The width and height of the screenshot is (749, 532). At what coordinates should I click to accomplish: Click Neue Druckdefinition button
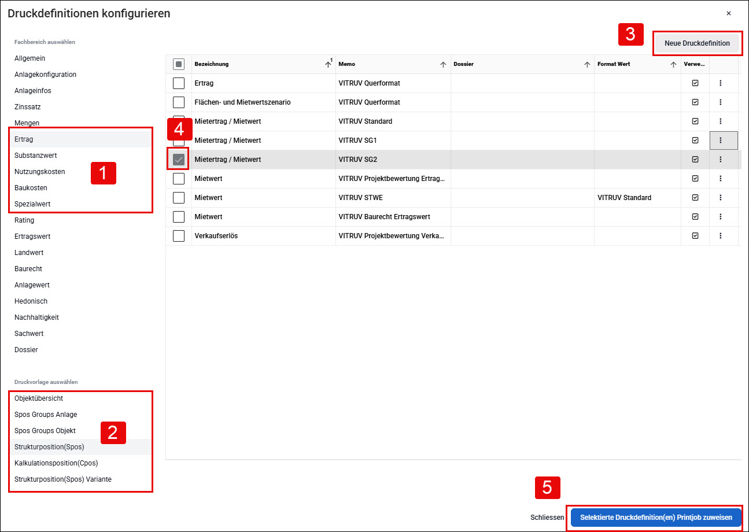[697, 43]
